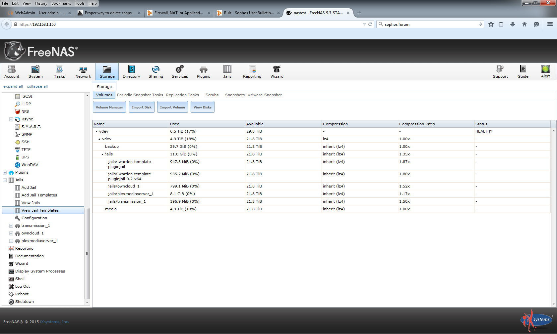Select Shutdown in the sidebar tree
This screenshot has height=334, width=557.
pyautogui.click(x=24, y=302)
